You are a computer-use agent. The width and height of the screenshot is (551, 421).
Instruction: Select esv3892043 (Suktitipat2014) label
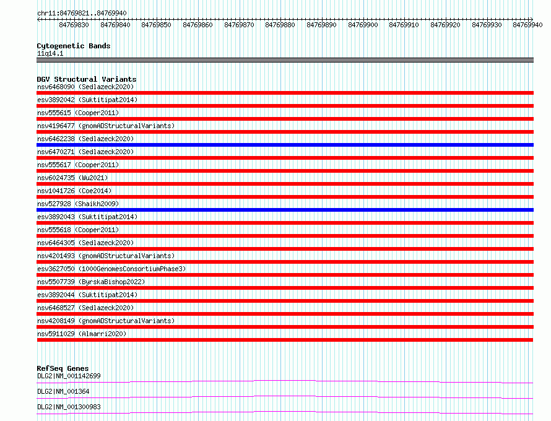tap(87, 217)
